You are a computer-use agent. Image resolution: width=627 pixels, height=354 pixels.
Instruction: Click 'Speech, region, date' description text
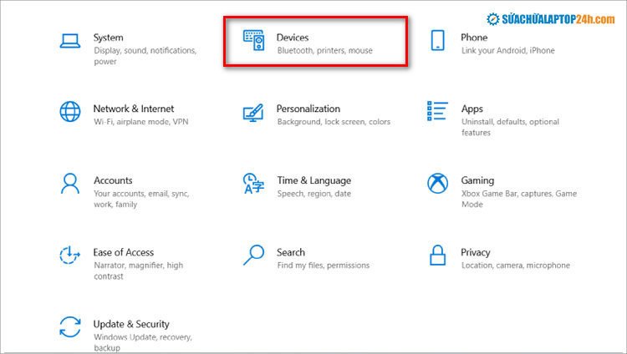click(x=313, y=194)
